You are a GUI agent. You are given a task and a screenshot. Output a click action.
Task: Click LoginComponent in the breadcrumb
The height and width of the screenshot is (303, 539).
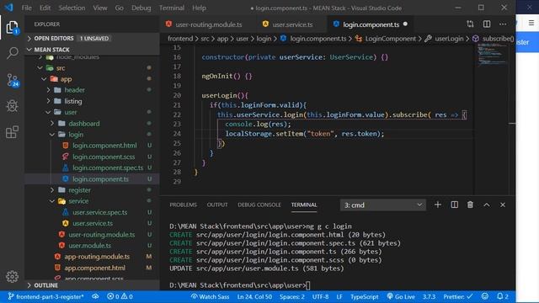point(391,39)
